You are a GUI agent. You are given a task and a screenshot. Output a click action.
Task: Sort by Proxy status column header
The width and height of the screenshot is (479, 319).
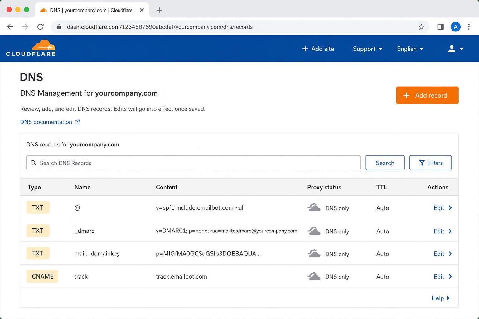click(x=324, y=187)
